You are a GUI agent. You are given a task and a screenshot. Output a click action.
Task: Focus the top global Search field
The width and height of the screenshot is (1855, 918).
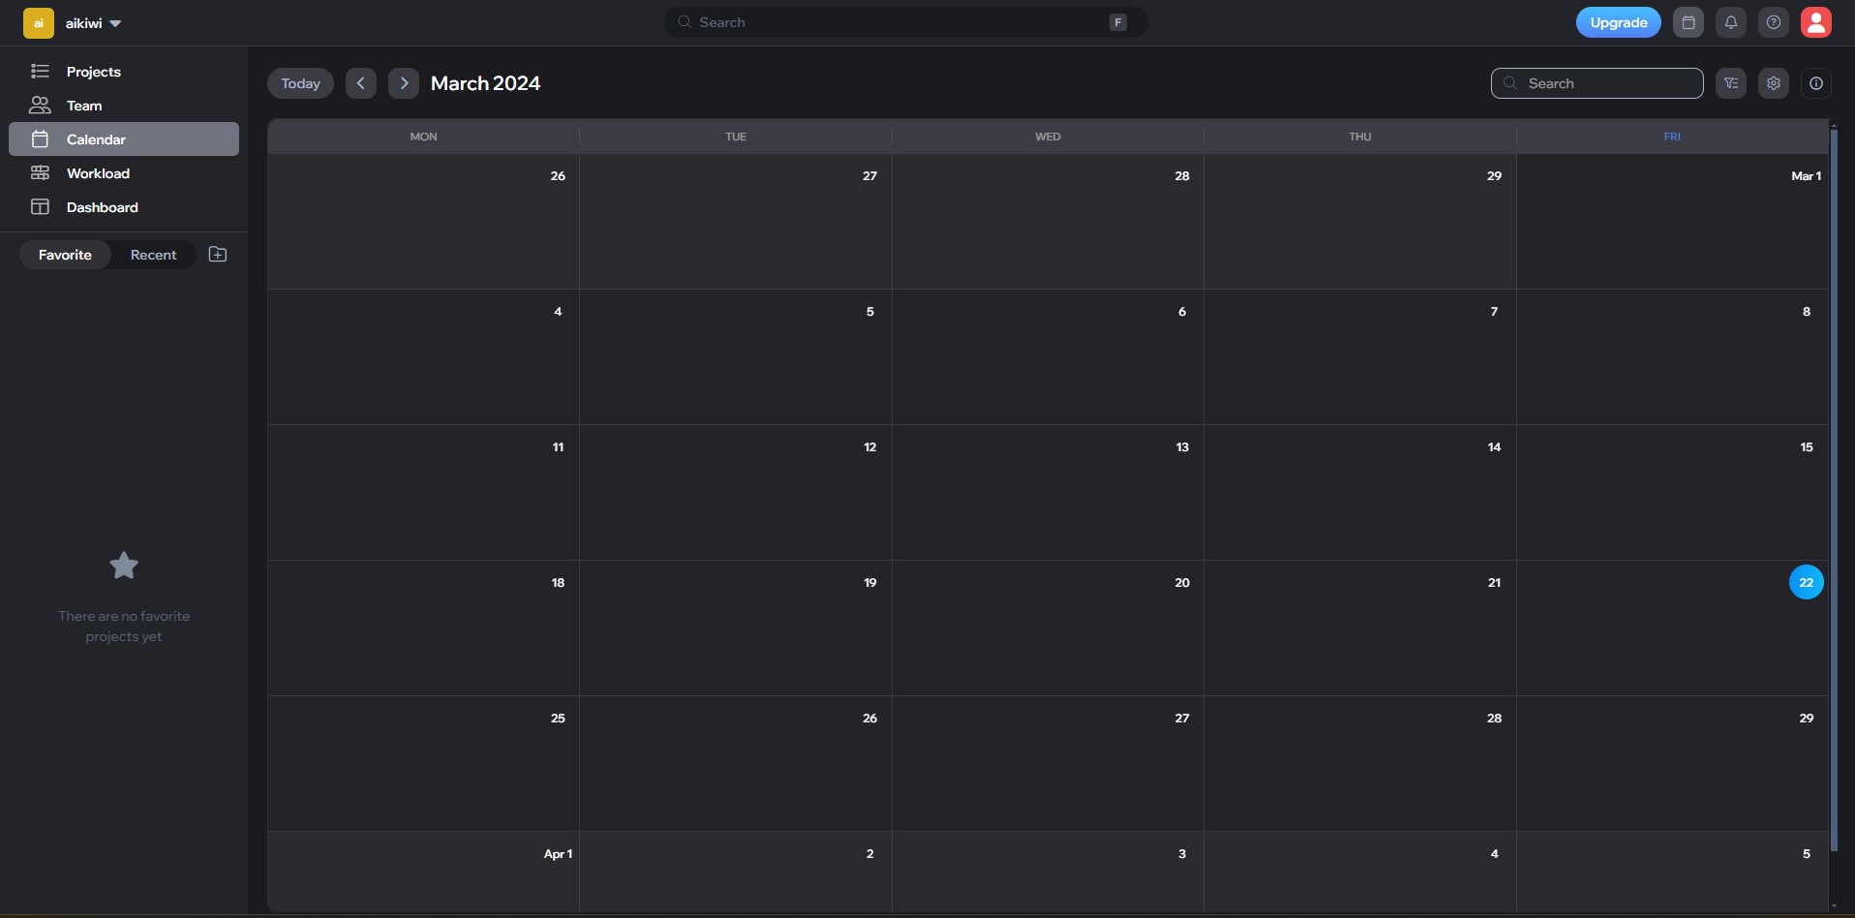tap(905, 22)
